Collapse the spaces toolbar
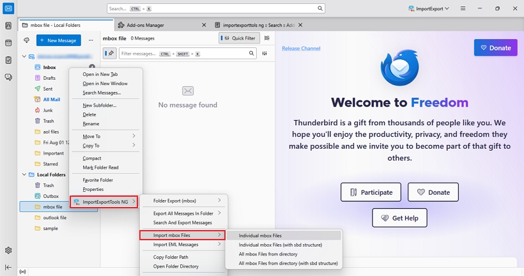Screen dimensions: 524x276 tap(8, 267)
